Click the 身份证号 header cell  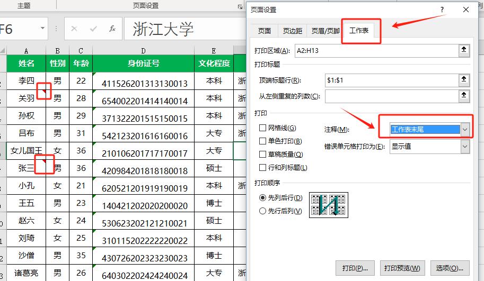(x=143, y=64)
